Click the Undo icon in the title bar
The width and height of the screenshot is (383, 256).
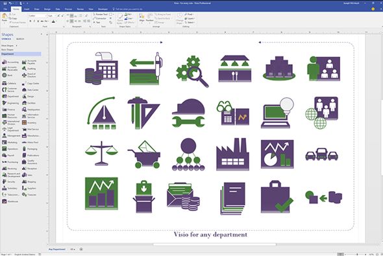click(10, 3)
